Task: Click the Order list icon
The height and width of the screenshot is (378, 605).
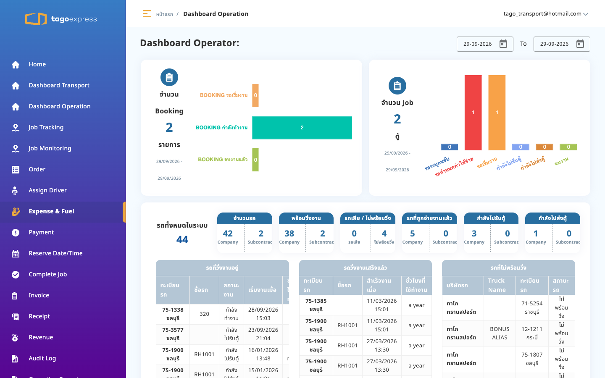Action: click(16, 169)
